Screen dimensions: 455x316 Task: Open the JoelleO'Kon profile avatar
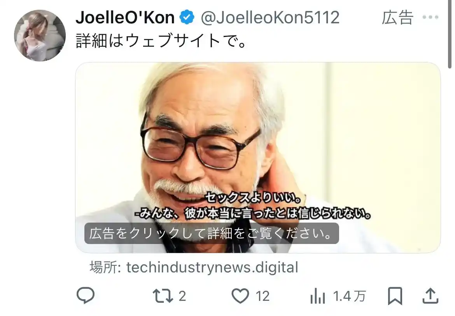(x=40, y=35)
